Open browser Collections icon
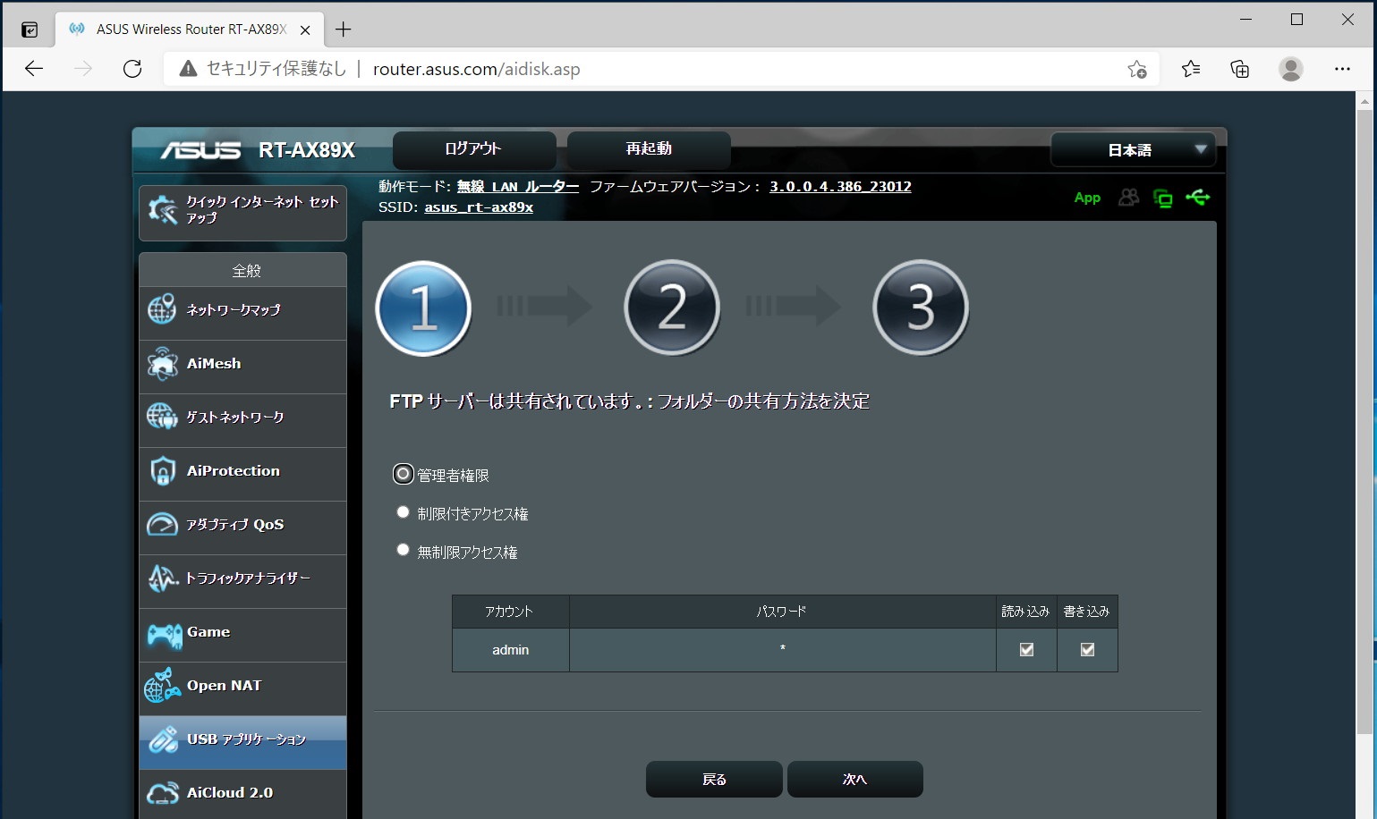The width and height of the screenshot is (1377, 819). click(x=1240, y=69)
